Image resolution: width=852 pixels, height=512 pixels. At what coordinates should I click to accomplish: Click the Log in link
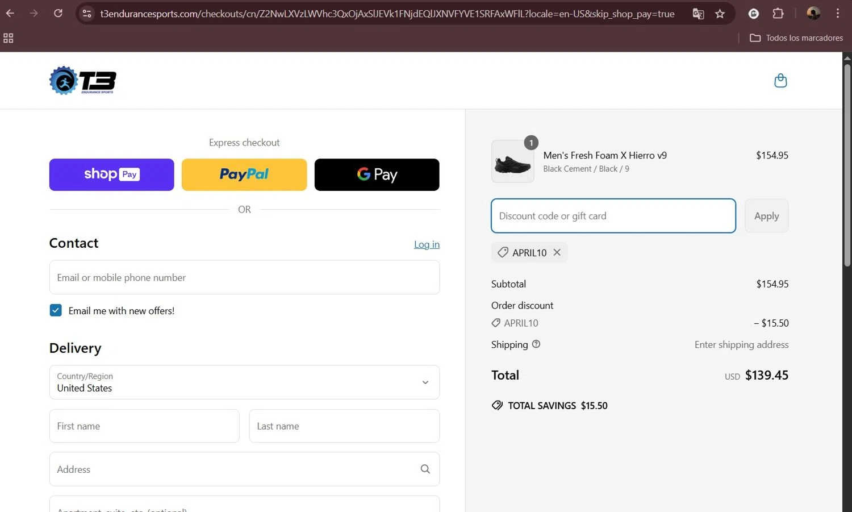pyautogui.click(x=427, y=244)
